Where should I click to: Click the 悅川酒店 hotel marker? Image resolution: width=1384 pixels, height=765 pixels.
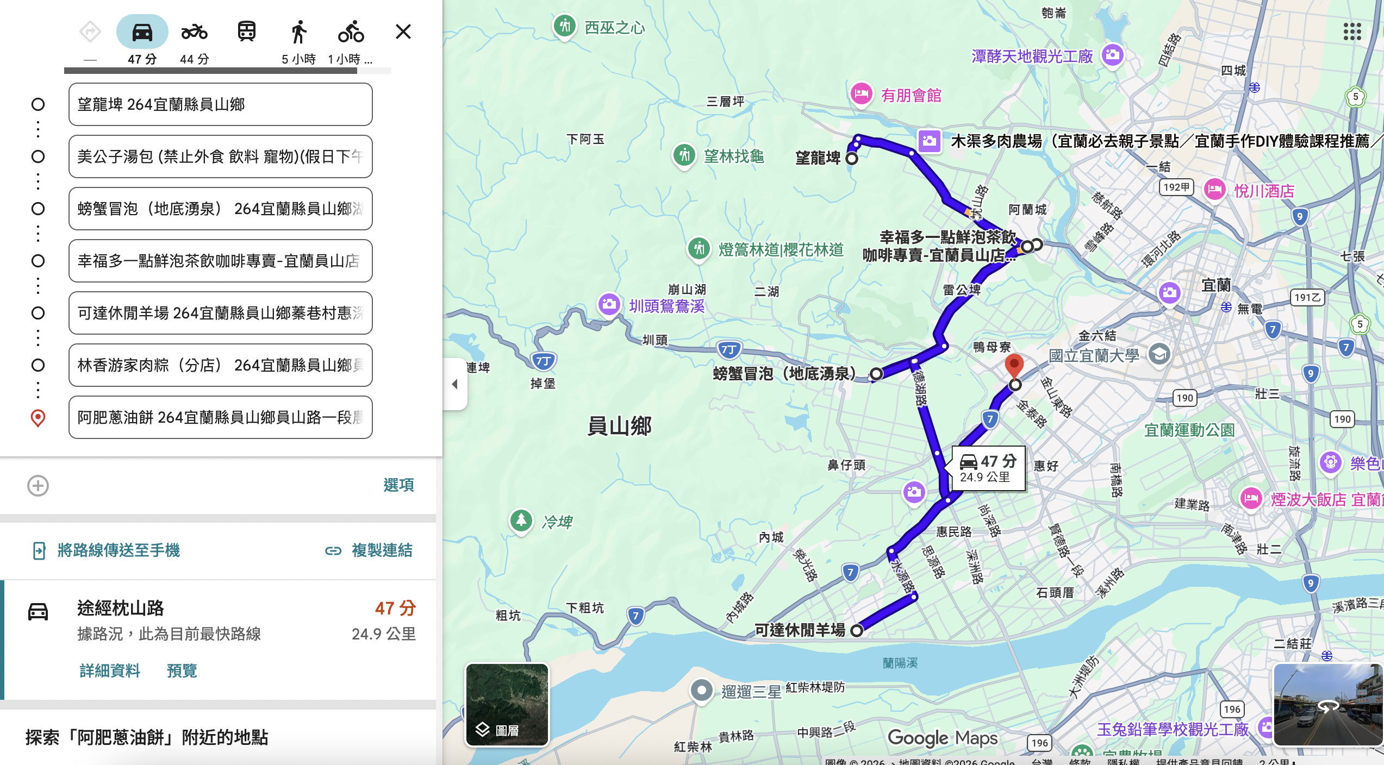[x=1214, y=190]
